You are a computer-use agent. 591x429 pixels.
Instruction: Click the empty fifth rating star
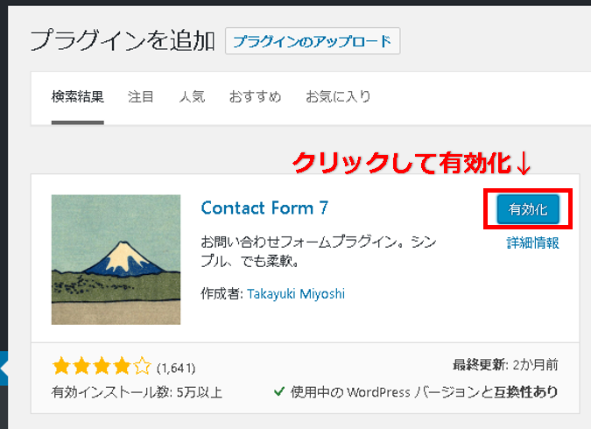tap(142, 366)
